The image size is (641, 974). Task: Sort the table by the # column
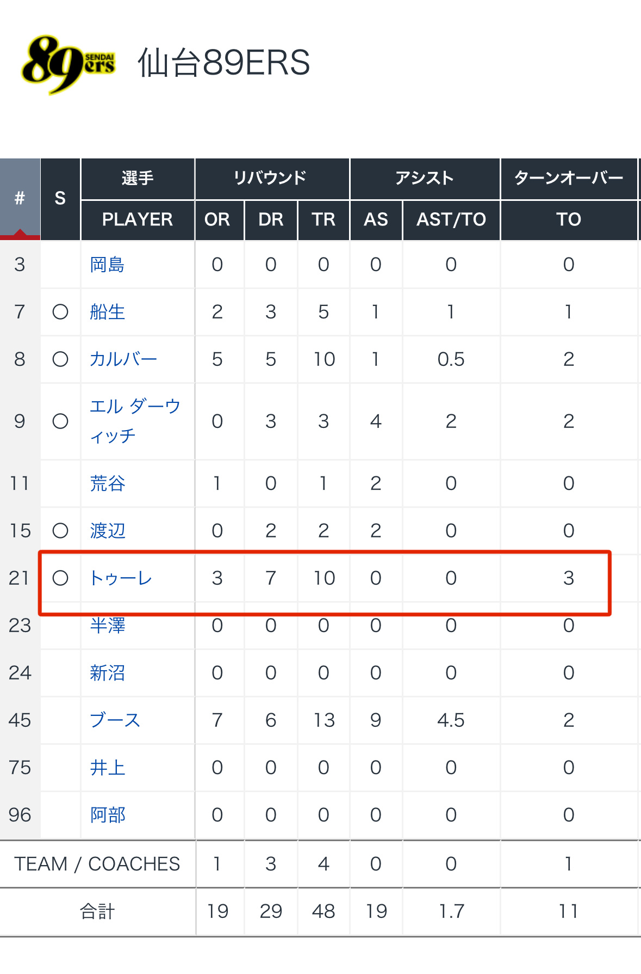click(x=20, y=199)
